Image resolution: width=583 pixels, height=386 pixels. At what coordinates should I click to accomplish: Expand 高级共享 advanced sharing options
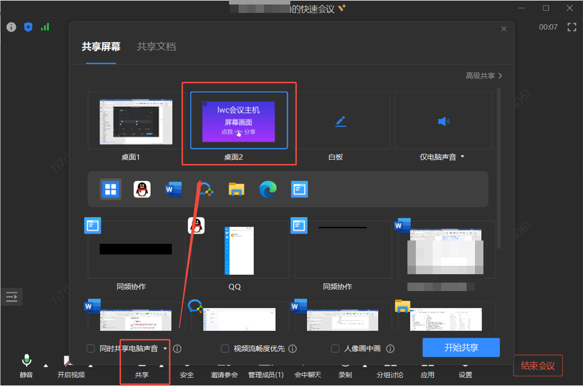(483, 75)
